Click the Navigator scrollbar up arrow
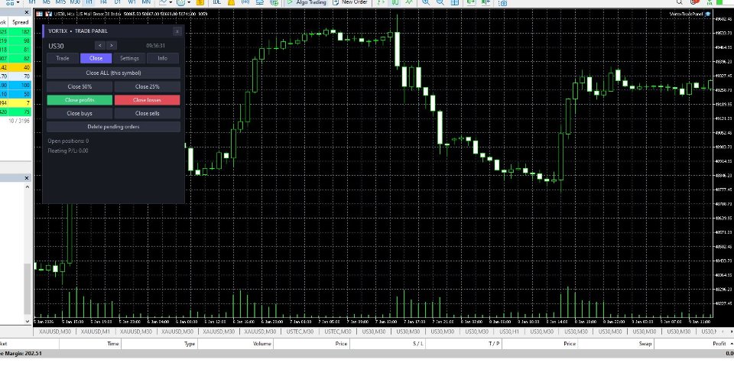734x366 pixels. 28,186
